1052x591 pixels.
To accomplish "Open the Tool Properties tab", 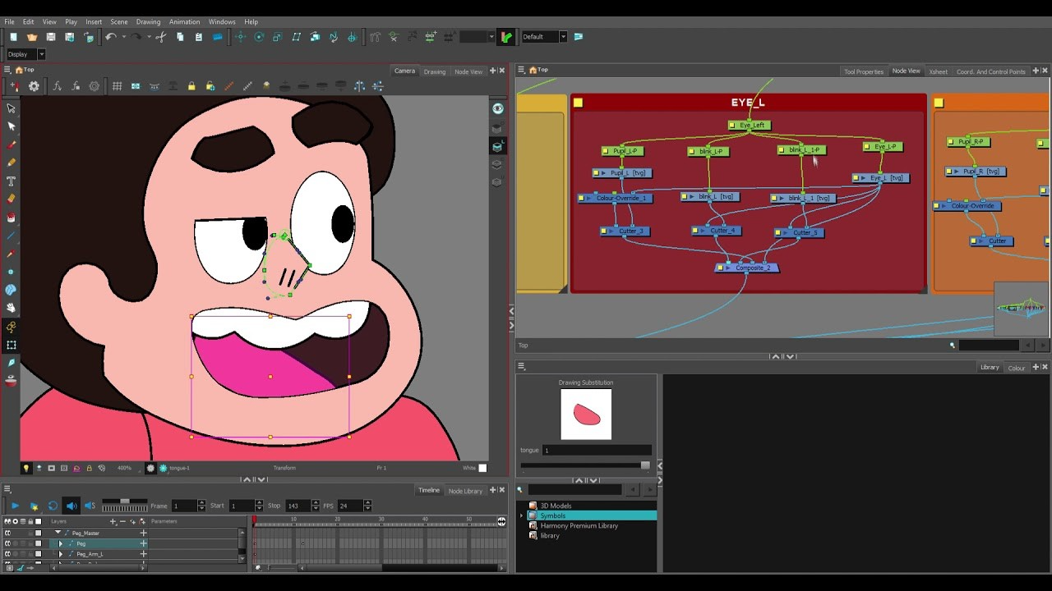I will (864, 71).
